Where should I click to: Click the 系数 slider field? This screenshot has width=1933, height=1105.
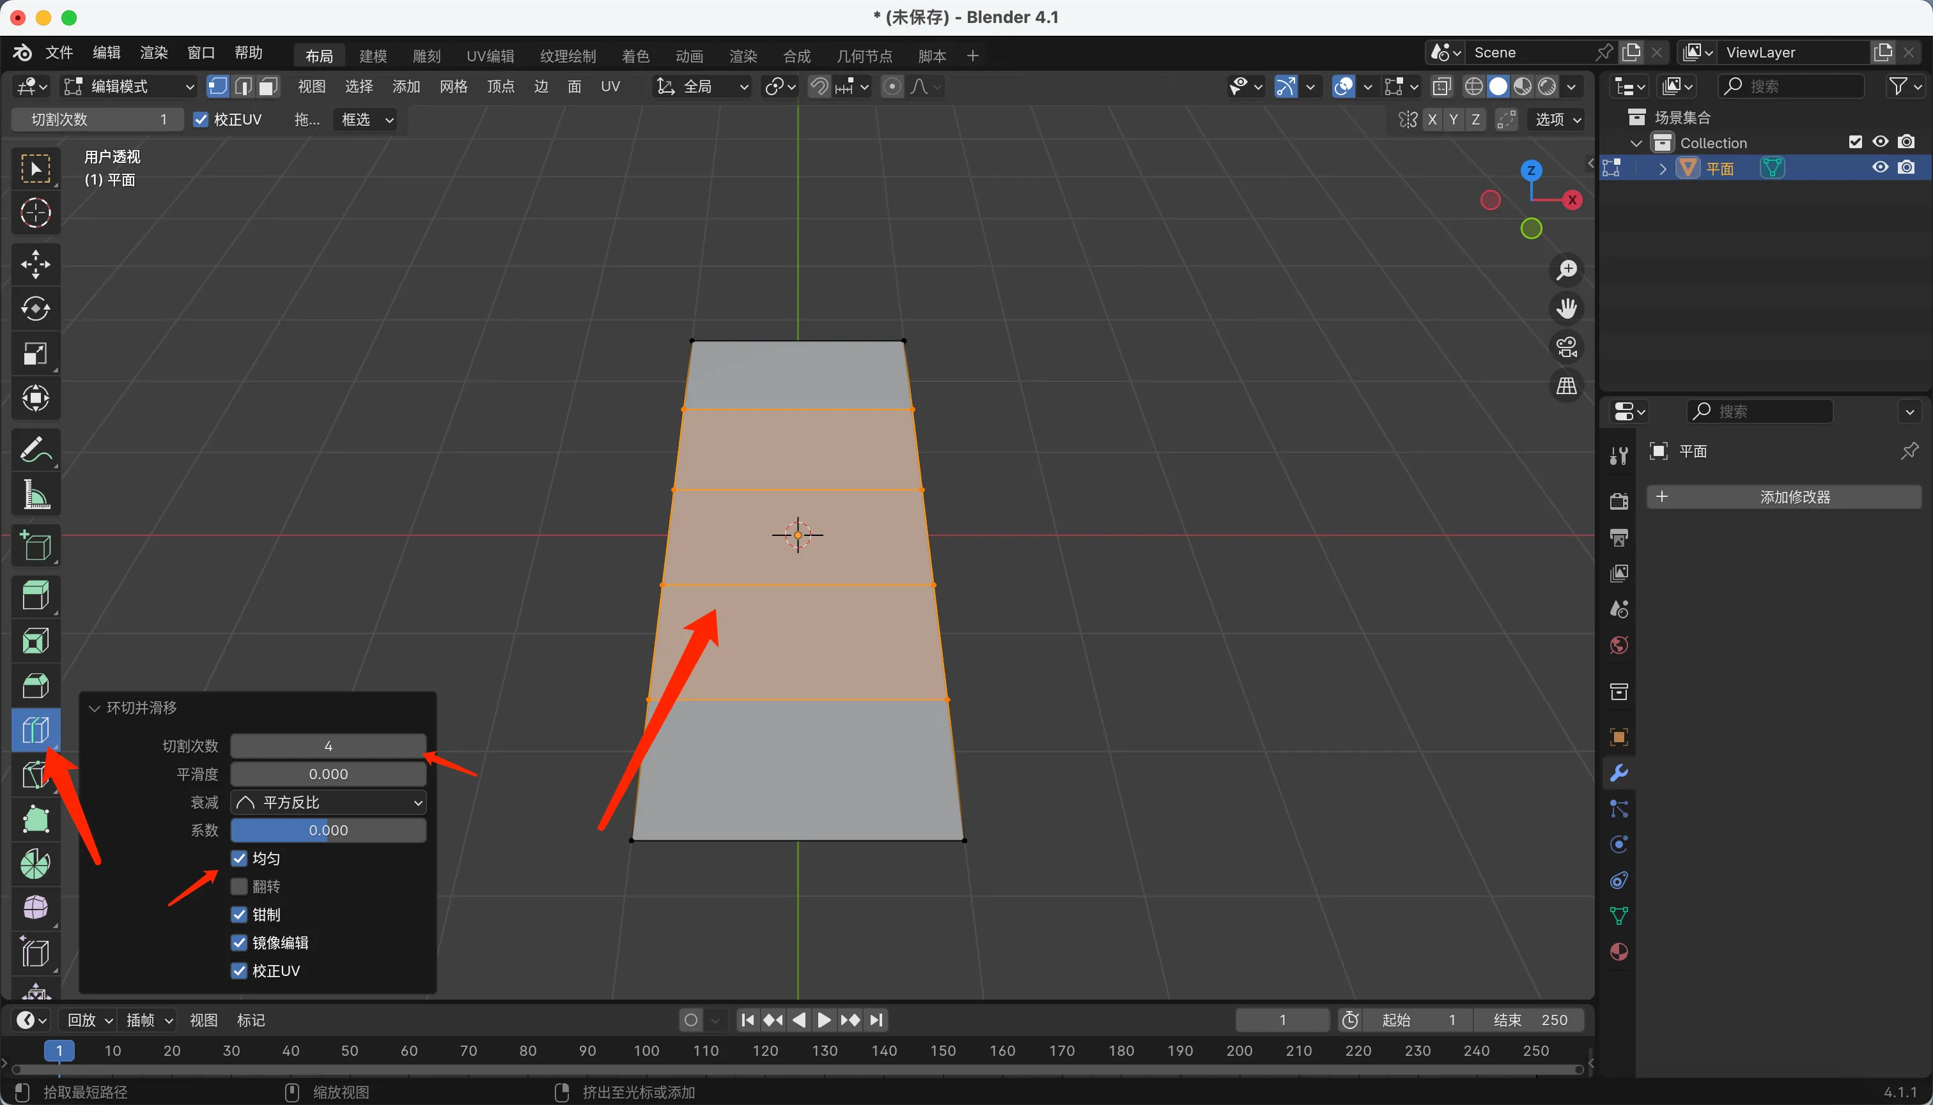point(328,830)
